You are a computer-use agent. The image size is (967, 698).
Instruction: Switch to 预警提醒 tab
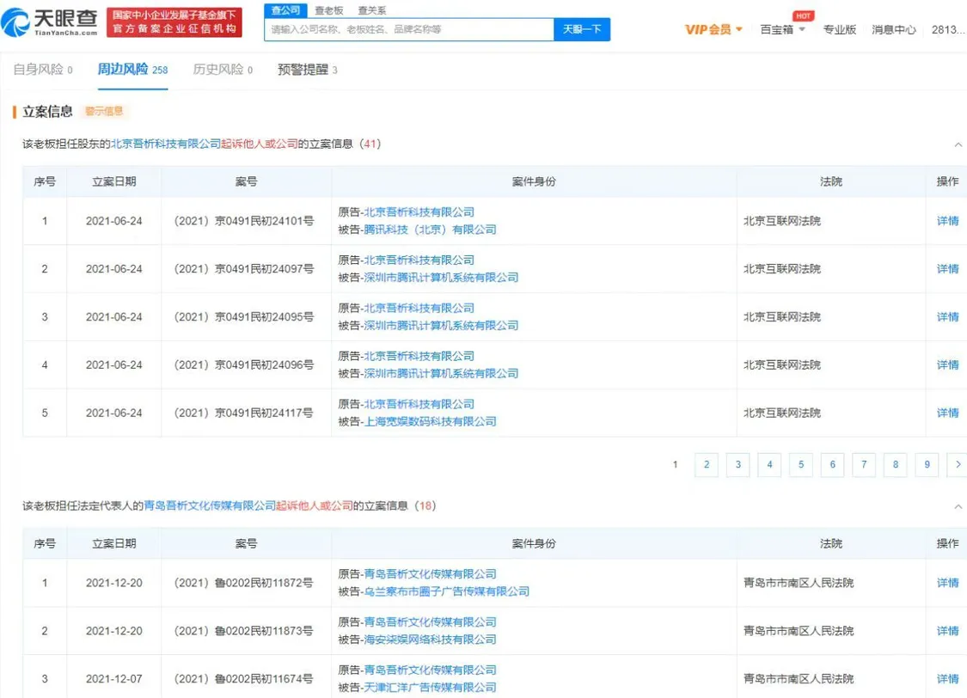307,70
